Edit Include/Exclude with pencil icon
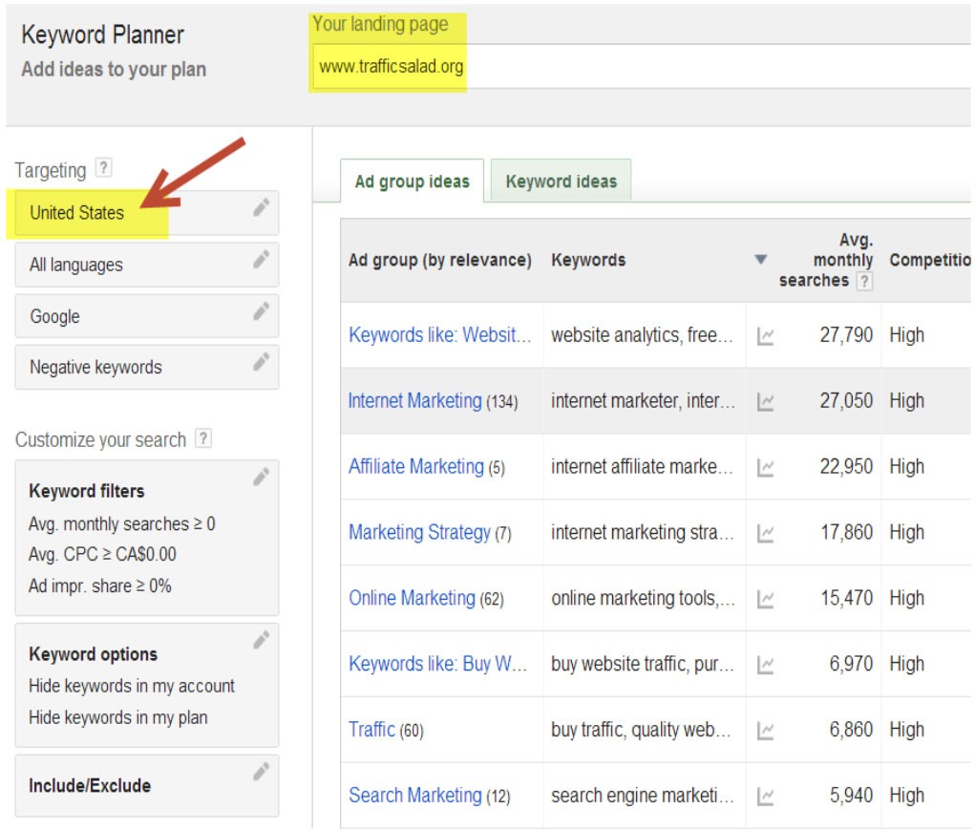The width and height of the screenshot is (975, 830). point(261,773)
